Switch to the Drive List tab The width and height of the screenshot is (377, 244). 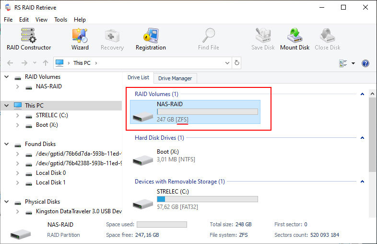click(138, 77)
